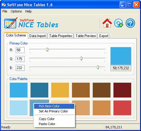
Task: Select the pale light blue palette swatch
Action: pos(19,108)
